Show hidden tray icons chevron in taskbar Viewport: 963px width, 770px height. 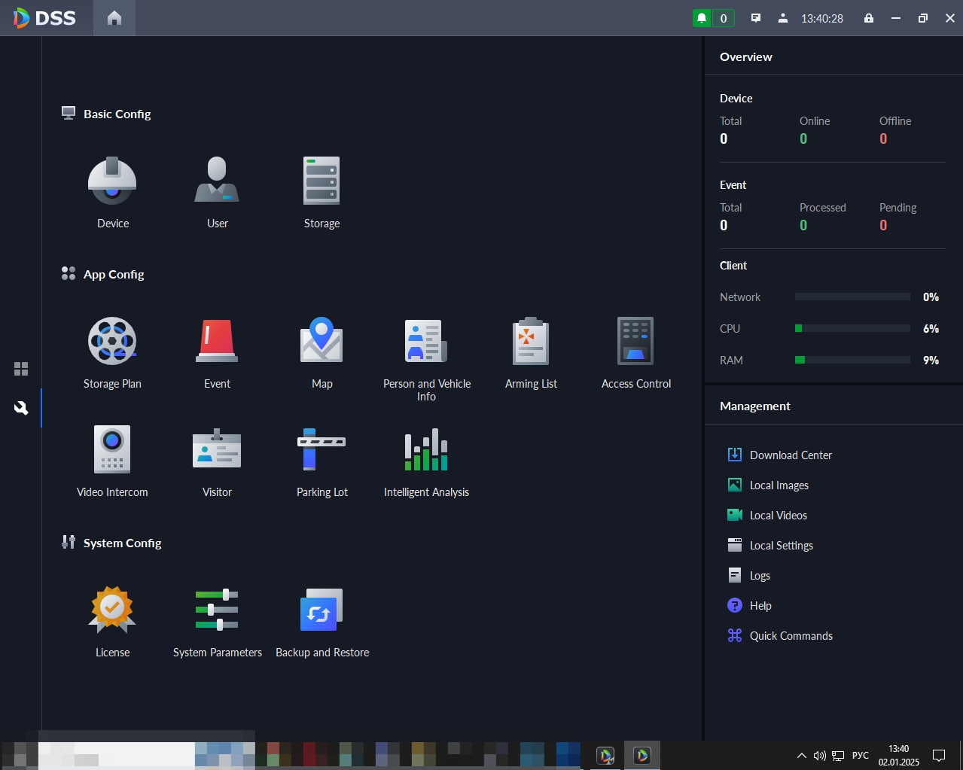coord(801,755)
